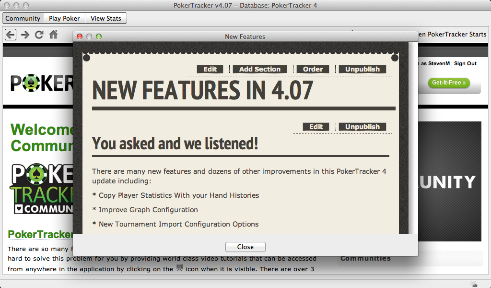This screenshot has height=288, width=491.
Task: Click the COMMUNITY banner image on right
Action: tap(450, 181)
